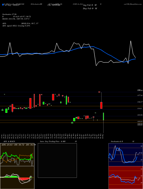Select the '12 Day = 1292.27' label
143x189 pixels.
pyautogui.click(x=12, y=5)
